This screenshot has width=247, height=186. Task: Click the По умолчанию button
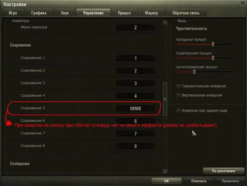point(223,171)
